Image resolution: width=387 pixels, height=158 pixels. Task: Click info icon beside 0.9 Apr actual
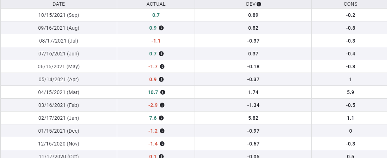pyautogui.click(x=161, y=79)
